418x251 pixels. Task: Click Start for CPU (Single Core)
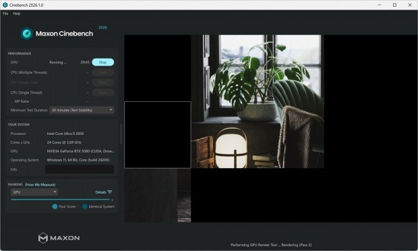103,82
